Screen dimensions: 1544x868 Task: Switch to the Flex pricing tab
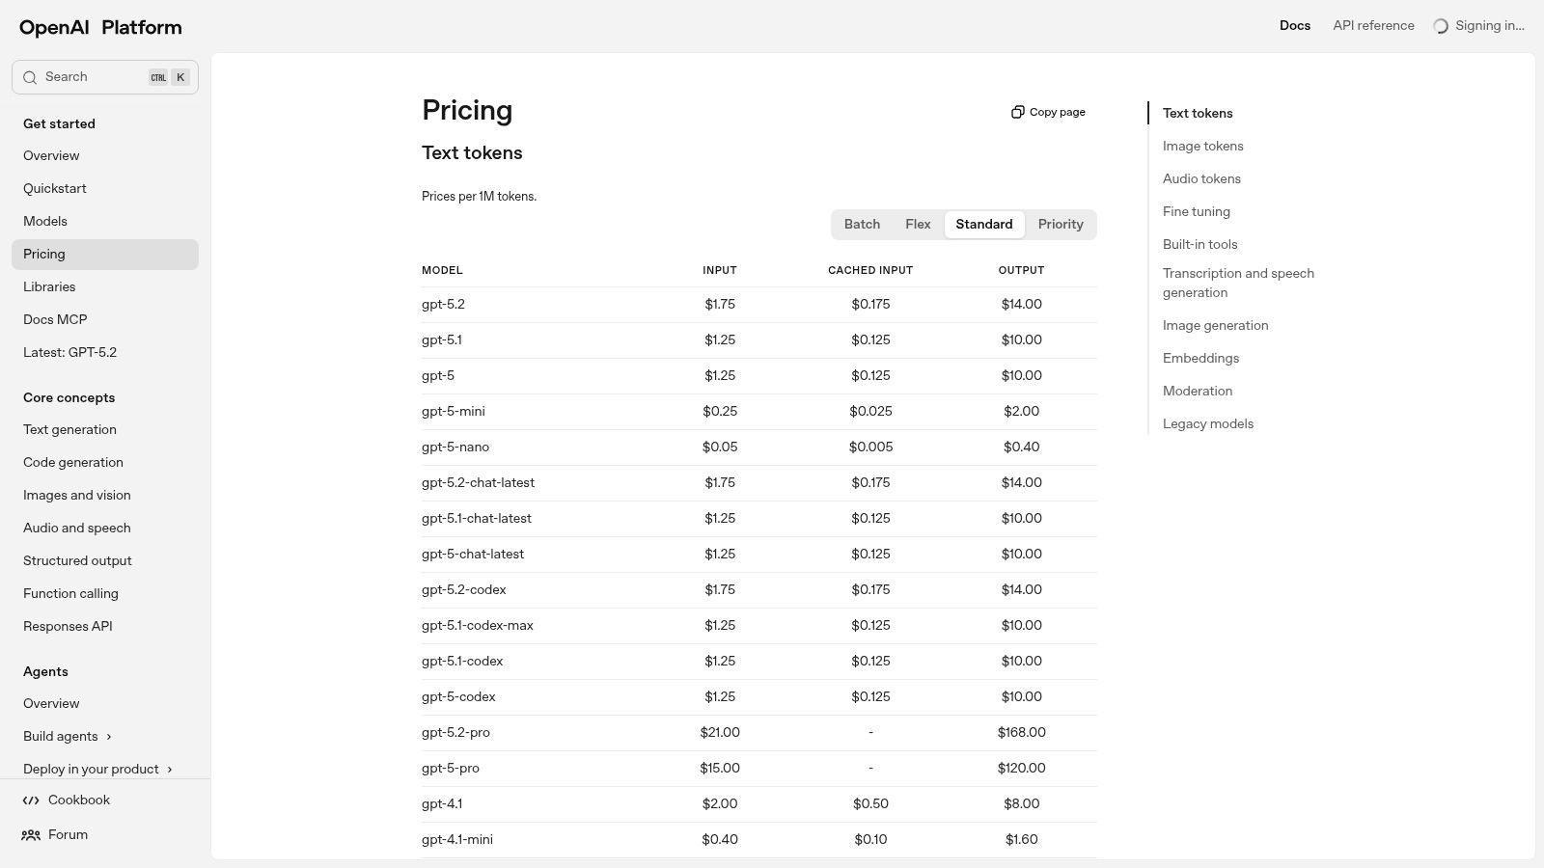pos(918,225)
